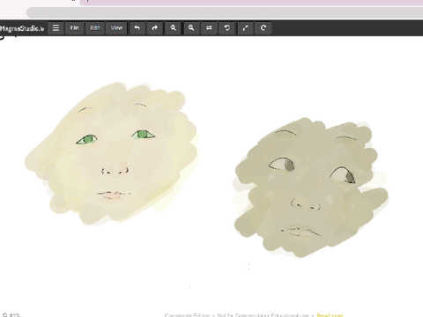Click the second magnifier zoom button
The width and height of the screenshot is (423, 317).
tap(191, 28)
